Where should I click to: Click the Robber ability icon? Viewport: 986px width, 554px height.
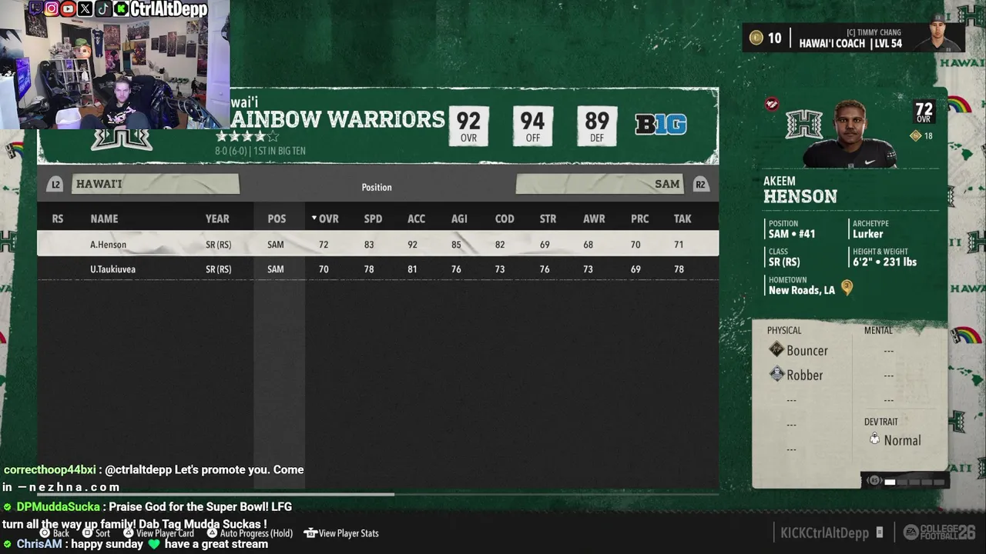pos(776,375)
